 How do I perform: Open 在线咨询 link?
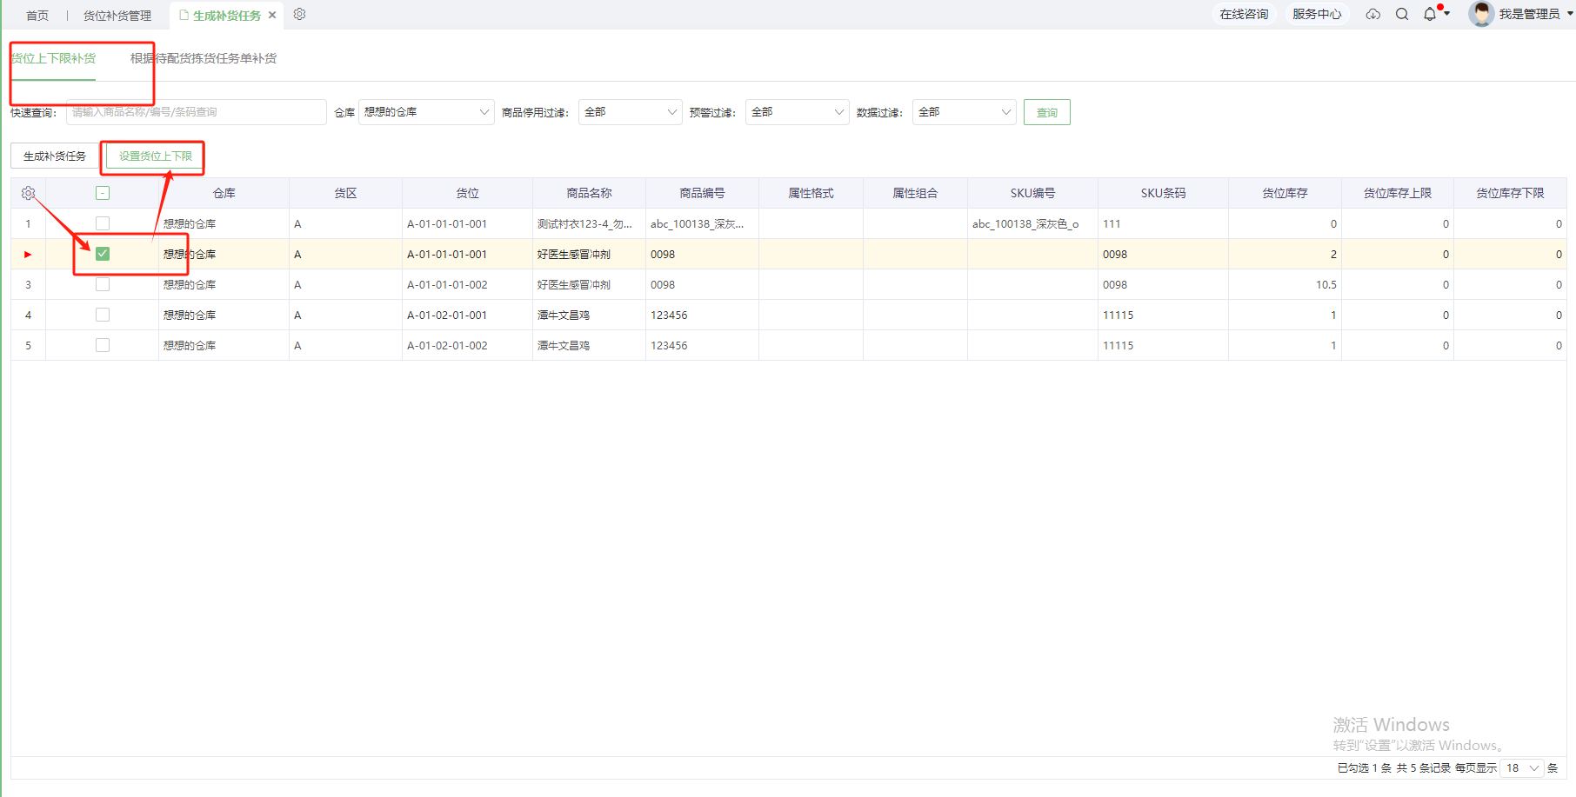point(1244,14)
